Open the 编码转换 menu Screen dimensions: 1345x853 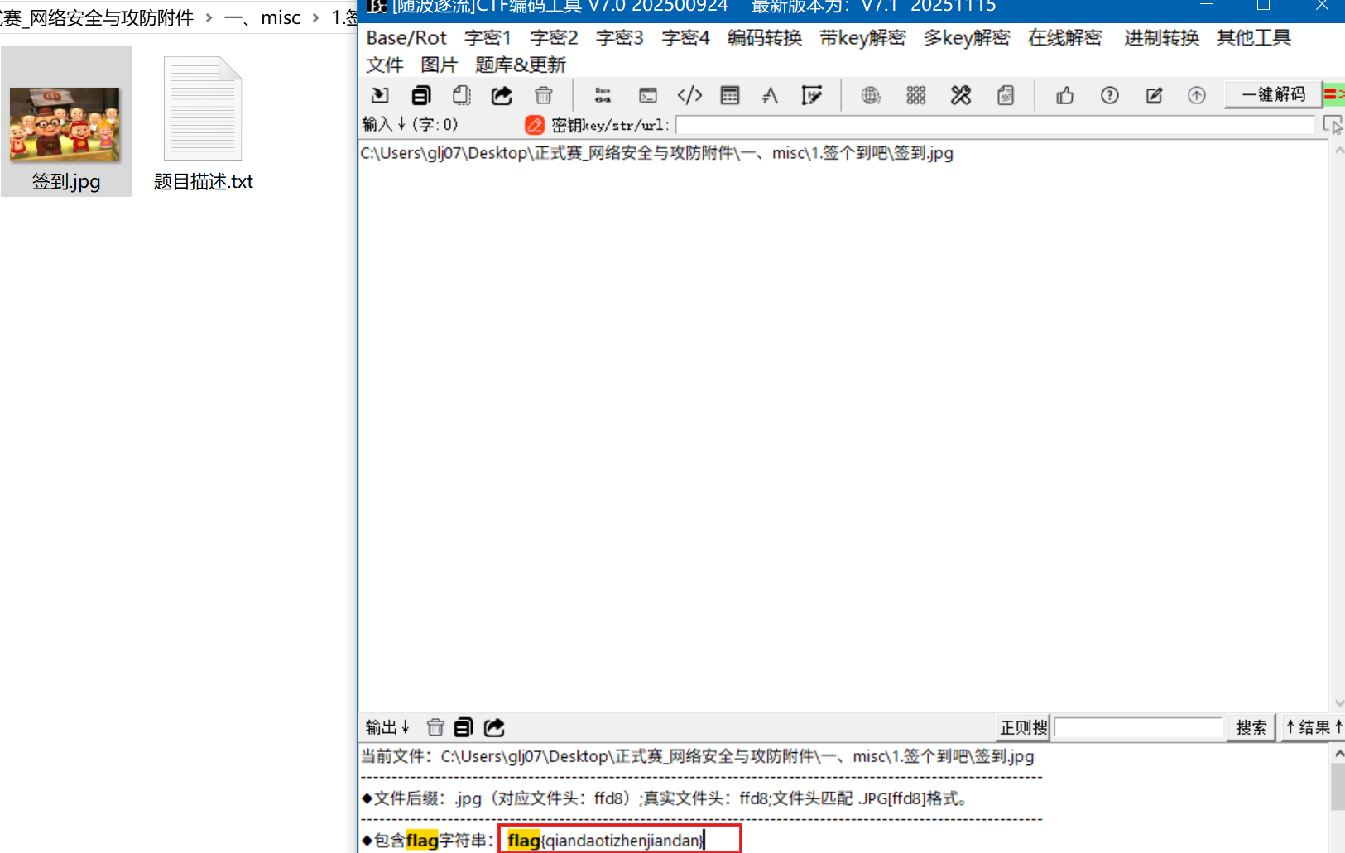pyautogui.click(x=764, y=38)
